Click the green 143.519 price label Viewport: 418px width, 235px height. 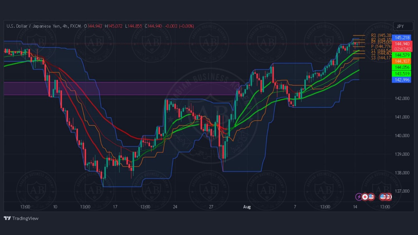402,74
